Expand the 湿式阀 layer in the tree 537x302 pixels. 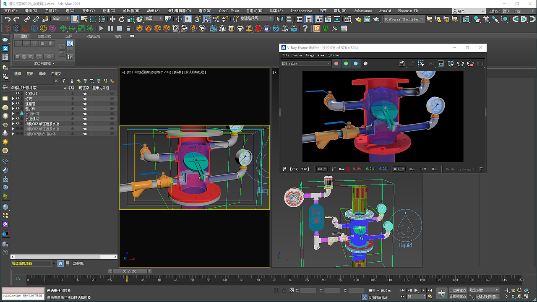click(x=13, y=109)
